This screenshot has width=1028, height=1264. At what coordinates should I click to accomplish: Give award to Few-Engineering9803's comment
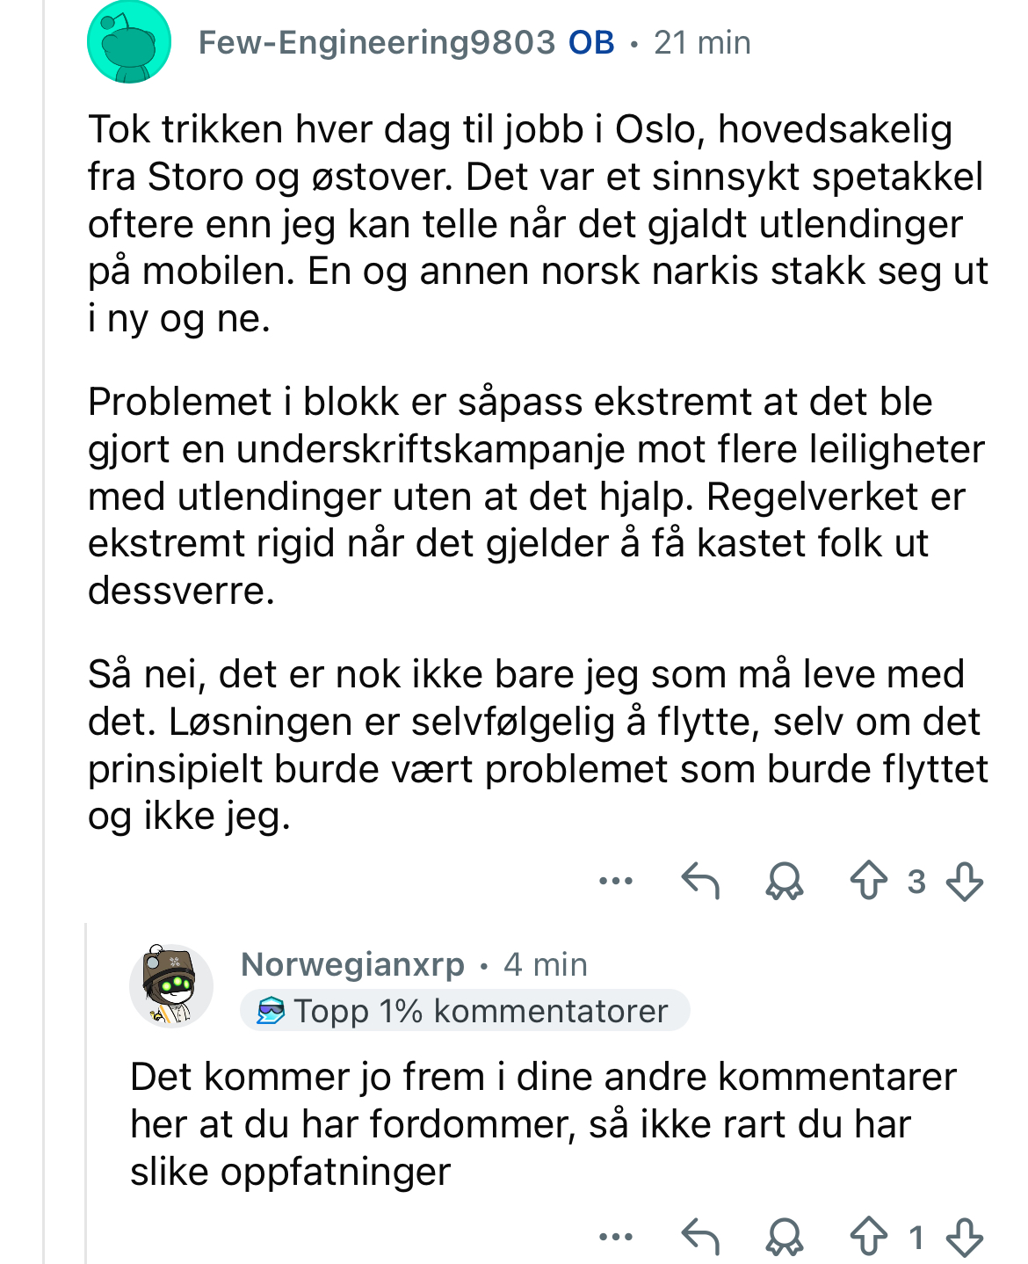pyautogui.click(x=785, y=881)
